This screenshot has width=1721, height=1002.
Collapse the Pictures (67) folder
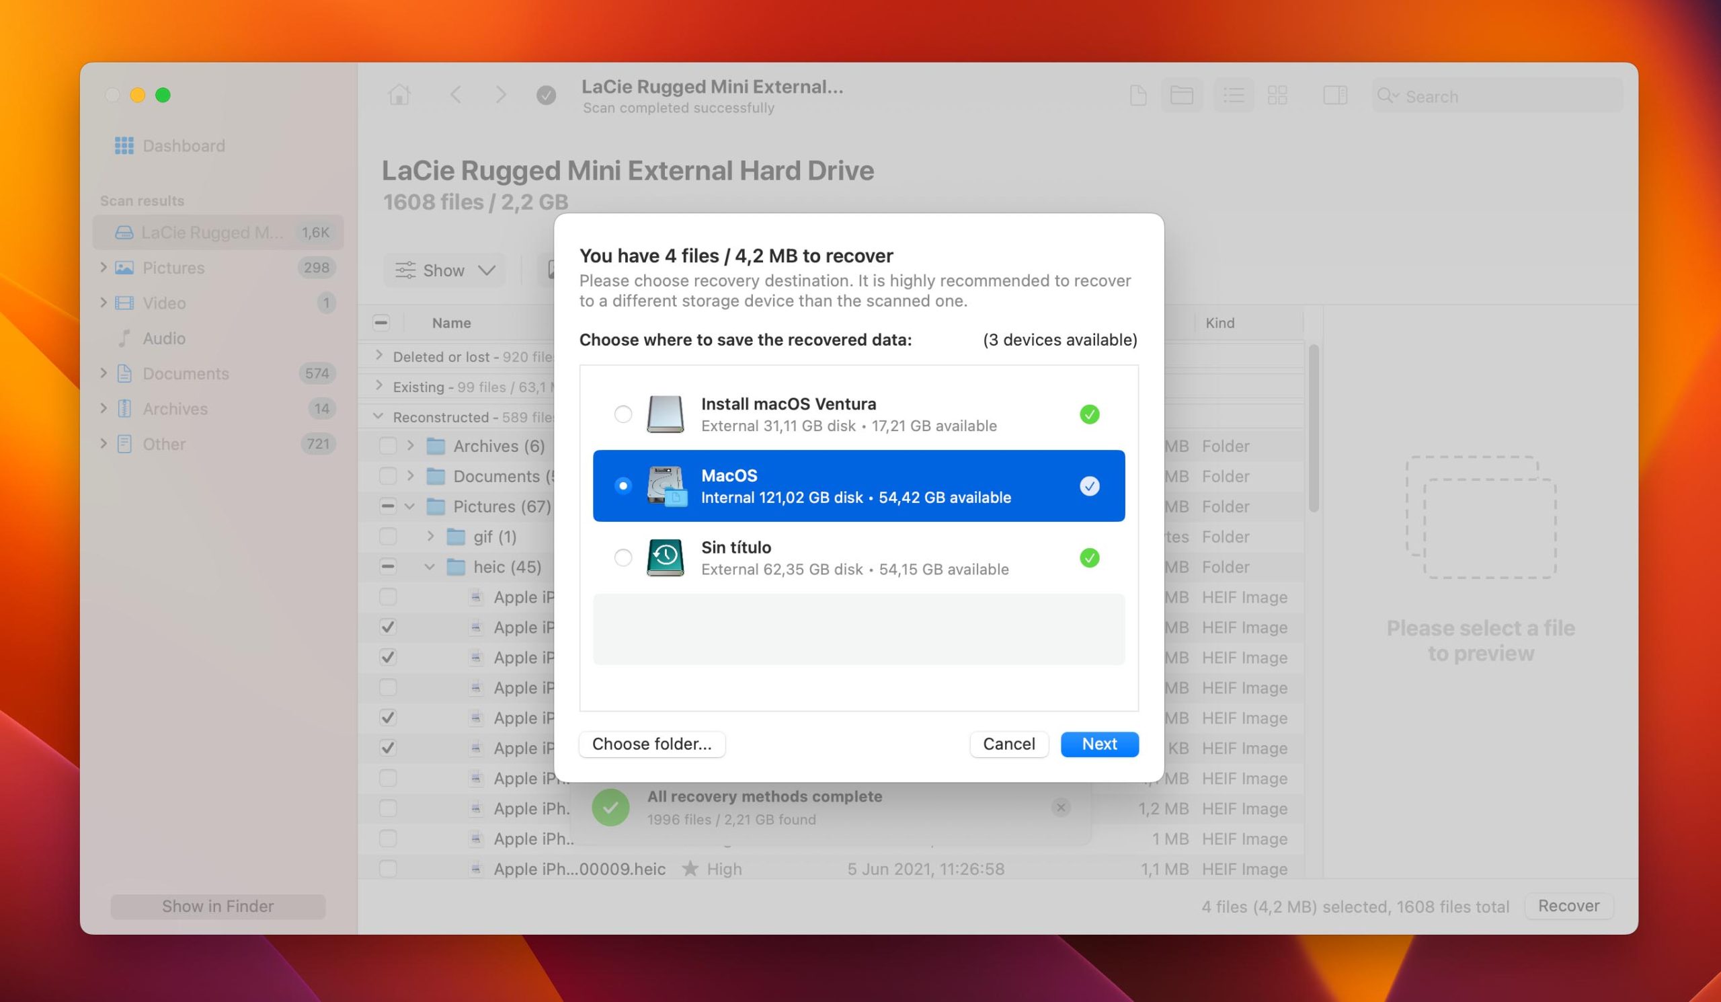click(410, 506)
